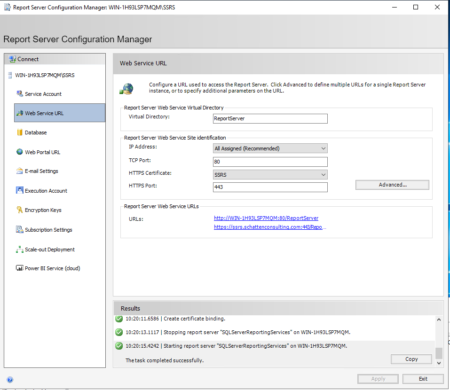Follow the http ReportServer link
Screen dimensions: 450x390
click(x=266, y=218)
